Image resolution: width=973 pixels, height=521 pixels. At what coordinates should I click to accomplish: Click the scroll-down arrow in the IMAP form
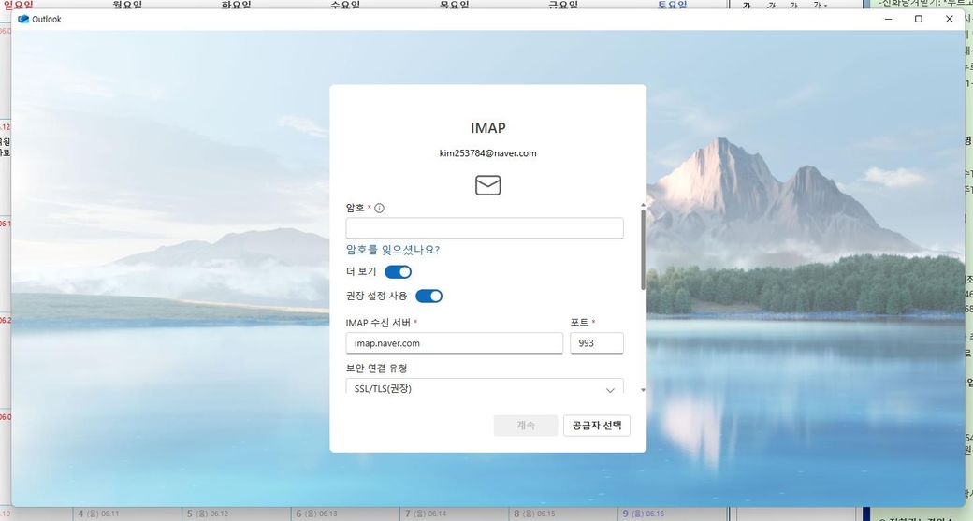pos(643,389)
